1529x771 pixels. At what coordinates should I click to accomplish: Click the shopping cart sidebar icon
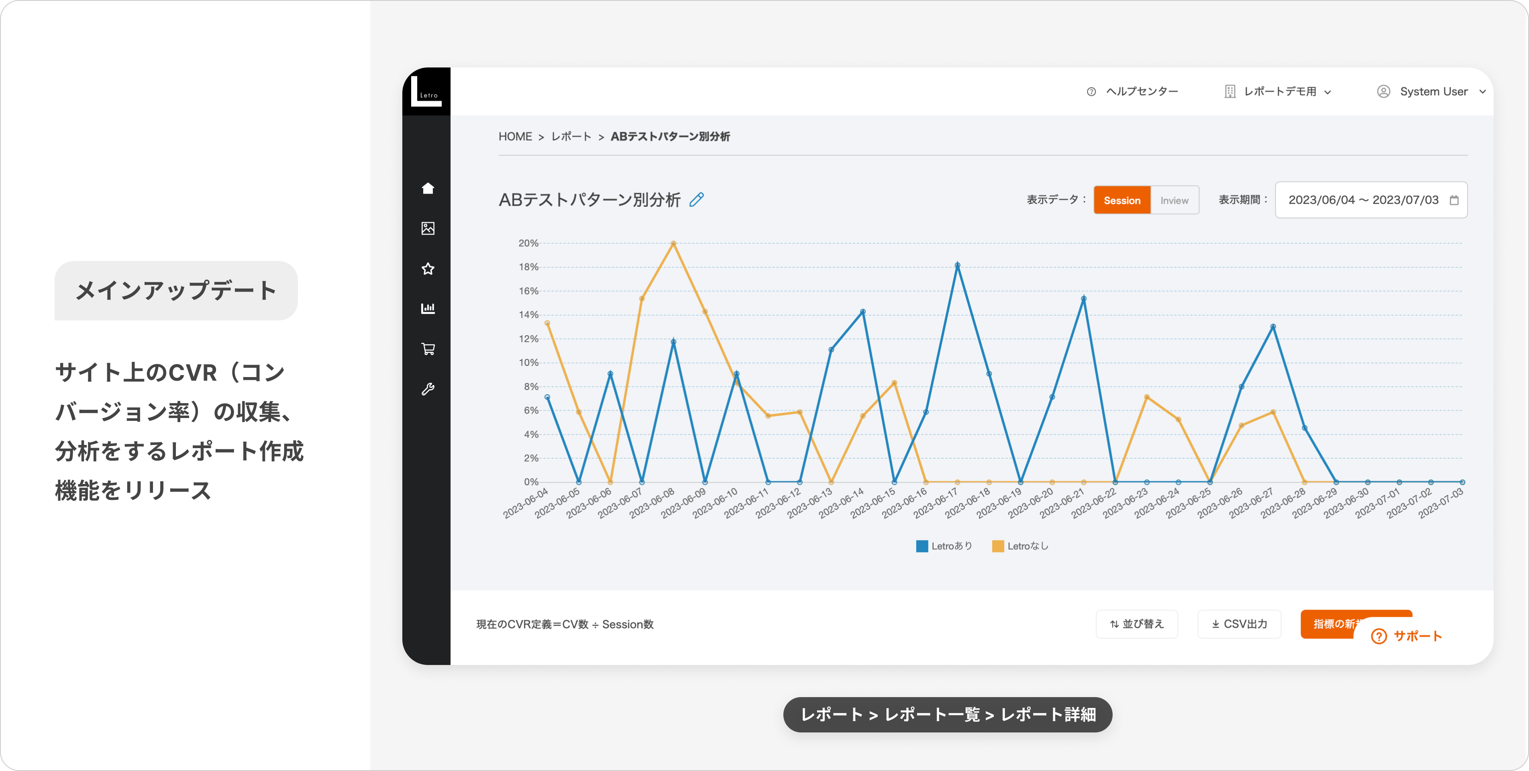(428, 349)
